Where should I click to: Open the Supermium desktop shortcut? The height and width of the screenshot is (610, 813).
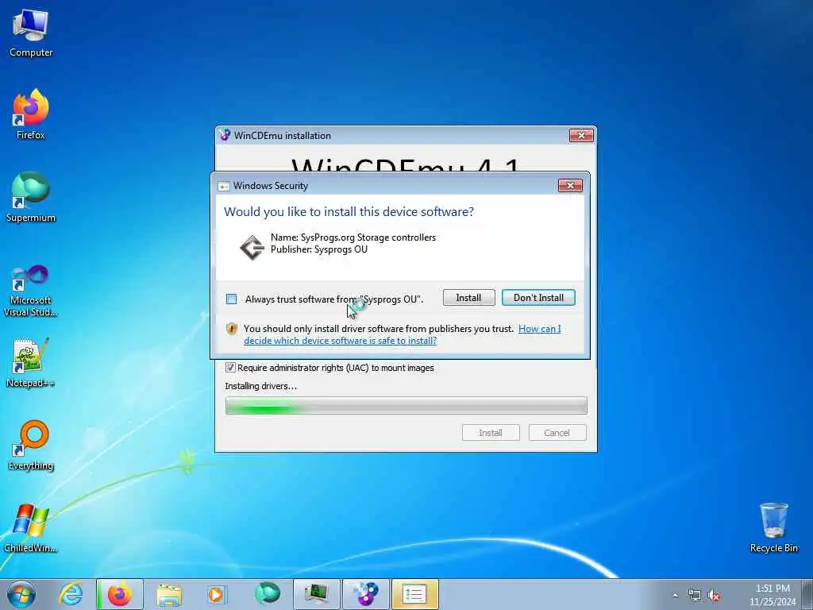(x=31, y=197)
